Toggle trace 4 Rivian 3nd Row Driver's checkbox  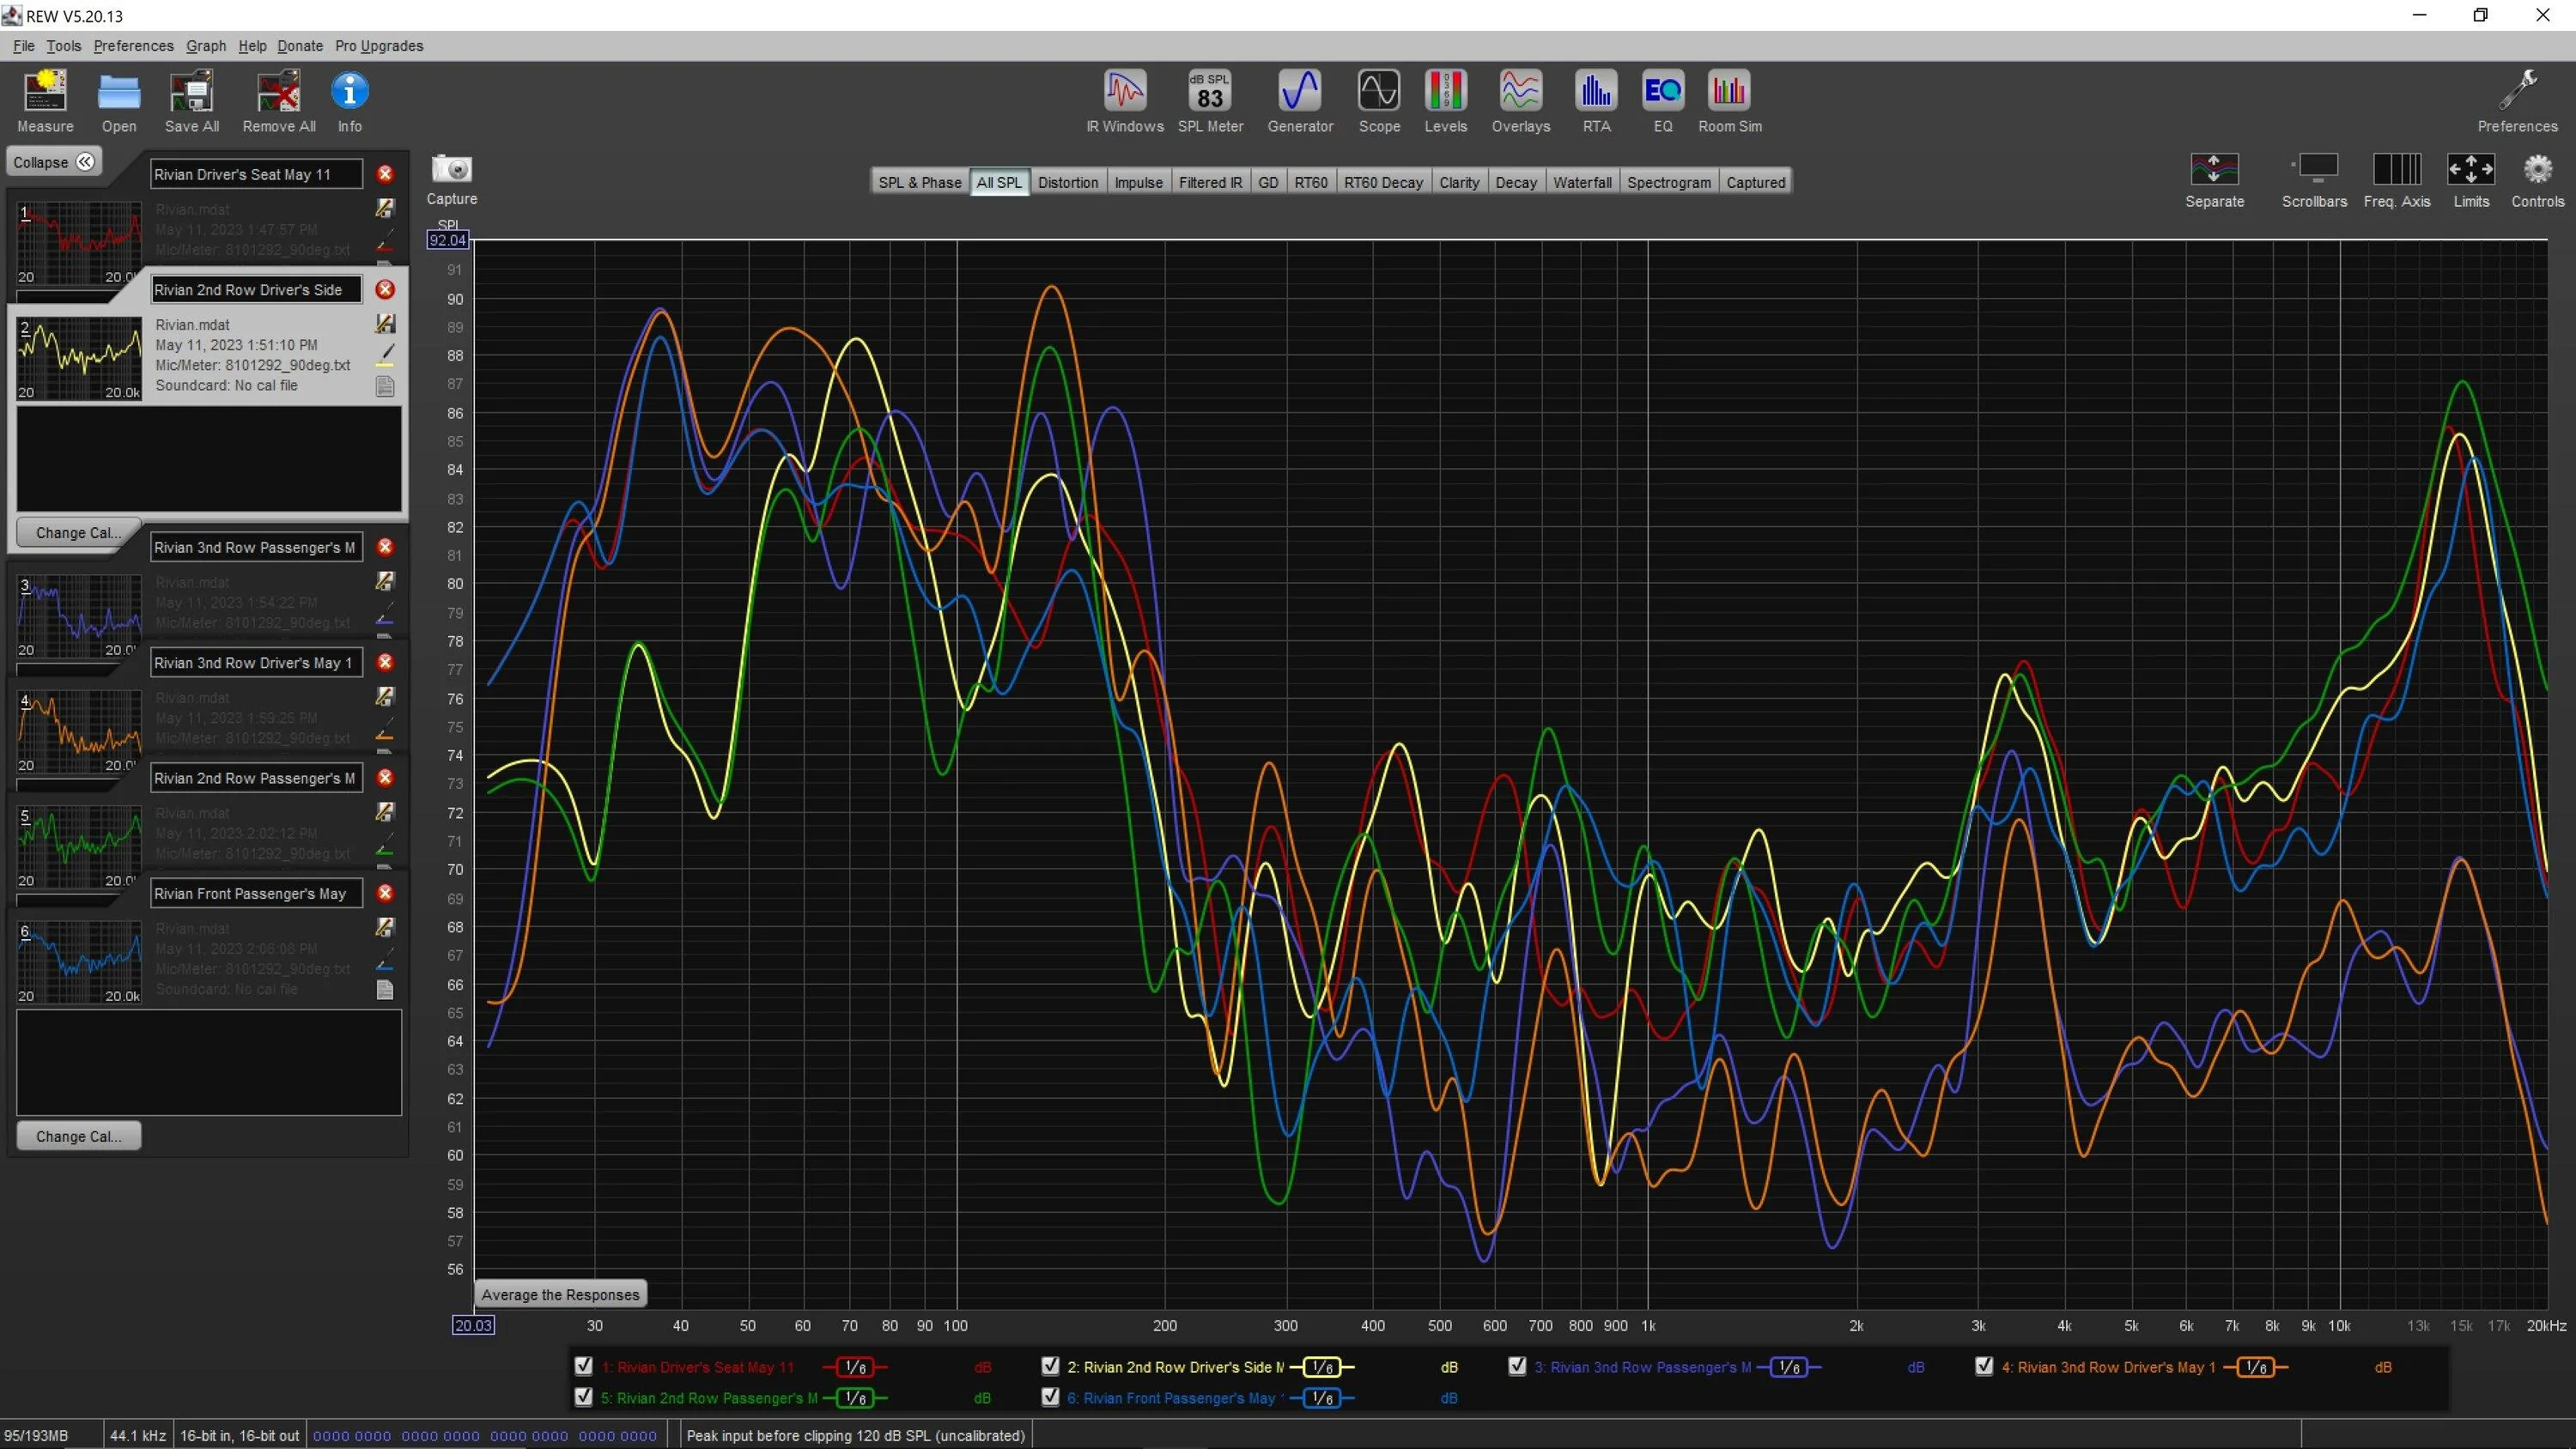point(1984,1366)
